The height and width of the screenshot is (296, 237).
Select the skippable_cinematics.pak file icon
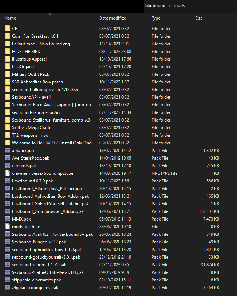coord(8,280)
